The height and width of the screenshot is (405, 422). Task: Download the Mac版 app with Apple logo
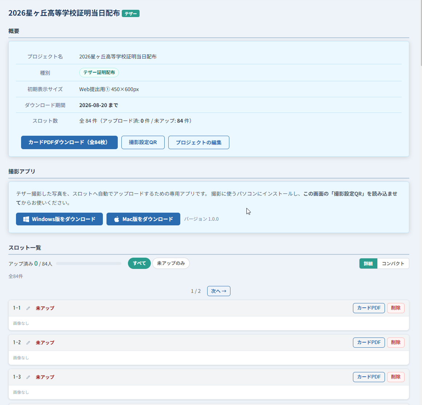click(x=143, y=219)
